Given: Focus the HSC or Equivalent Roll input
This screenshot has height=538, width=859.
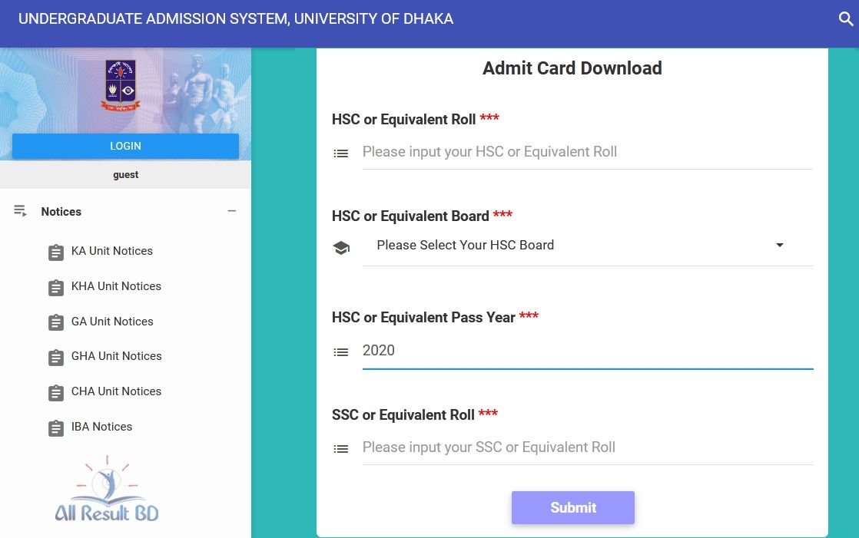Looking at the screenshot, I should click(x=587, y=152).
